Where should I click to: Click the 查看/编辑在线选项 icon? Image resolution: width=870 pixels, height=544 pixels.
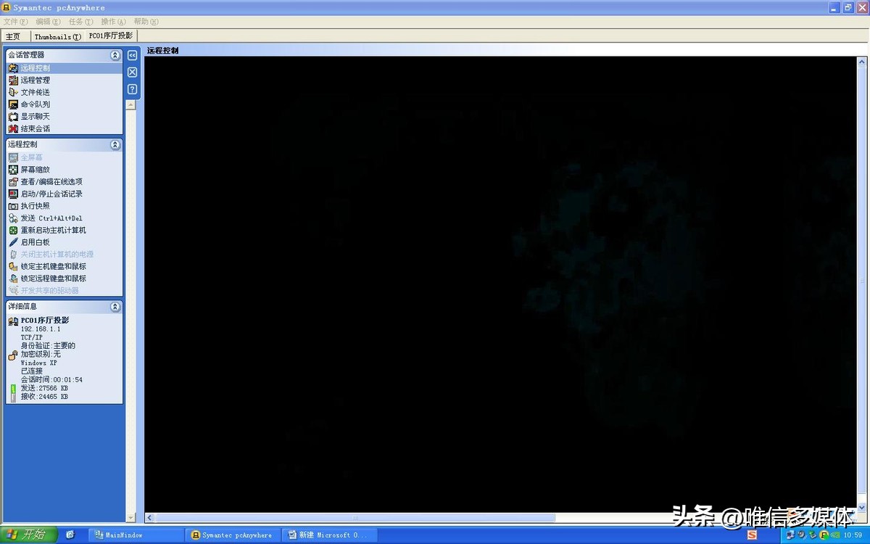pyautogui.click(x=13, y=182)
